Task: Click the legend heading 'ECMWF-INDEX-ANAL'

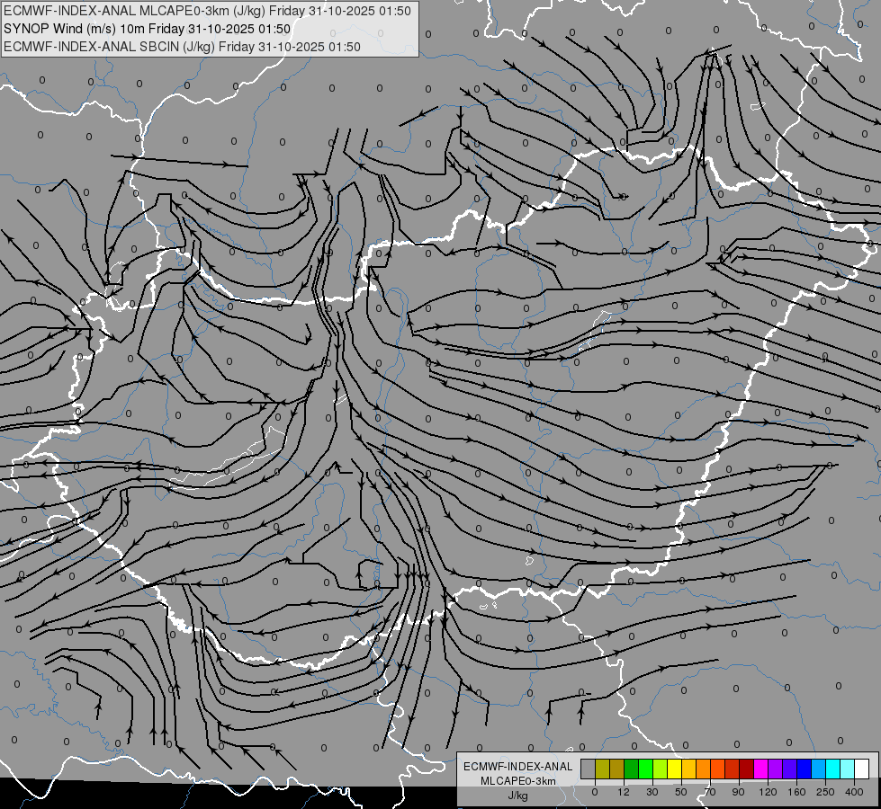Action: pos(518,767)
